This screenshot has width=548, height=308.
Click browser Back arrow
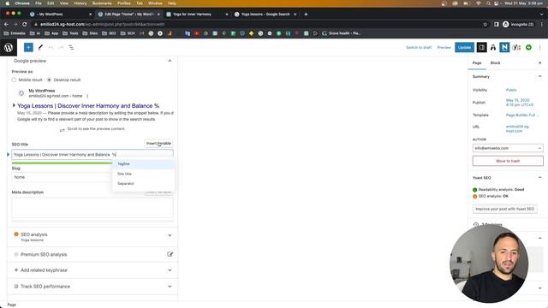pos(6,24)
